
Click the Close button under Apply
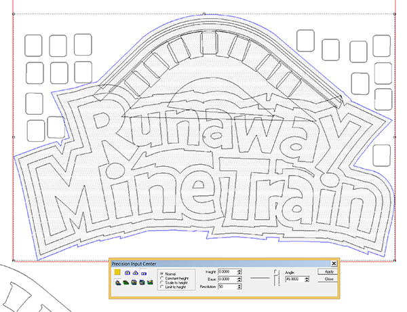tap(328, 279)
